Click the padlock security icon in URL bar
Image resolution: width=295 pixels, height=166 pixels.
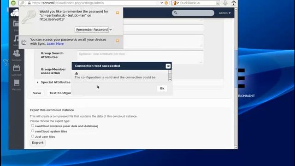pos(29,3)
